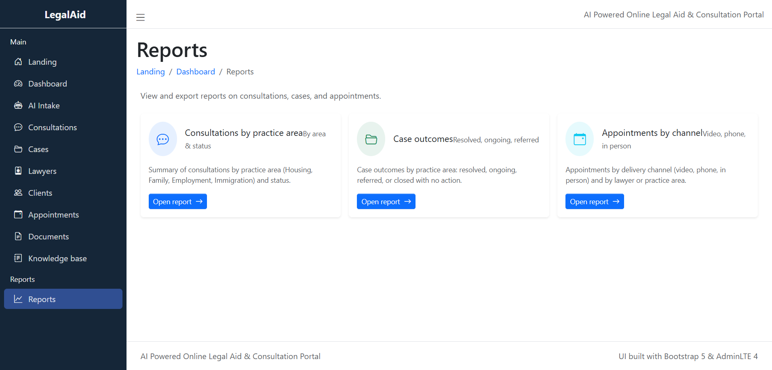Click the chat icon on Consultations report card
The height and width of the screenshot is (370, 772).
[163, 139]
